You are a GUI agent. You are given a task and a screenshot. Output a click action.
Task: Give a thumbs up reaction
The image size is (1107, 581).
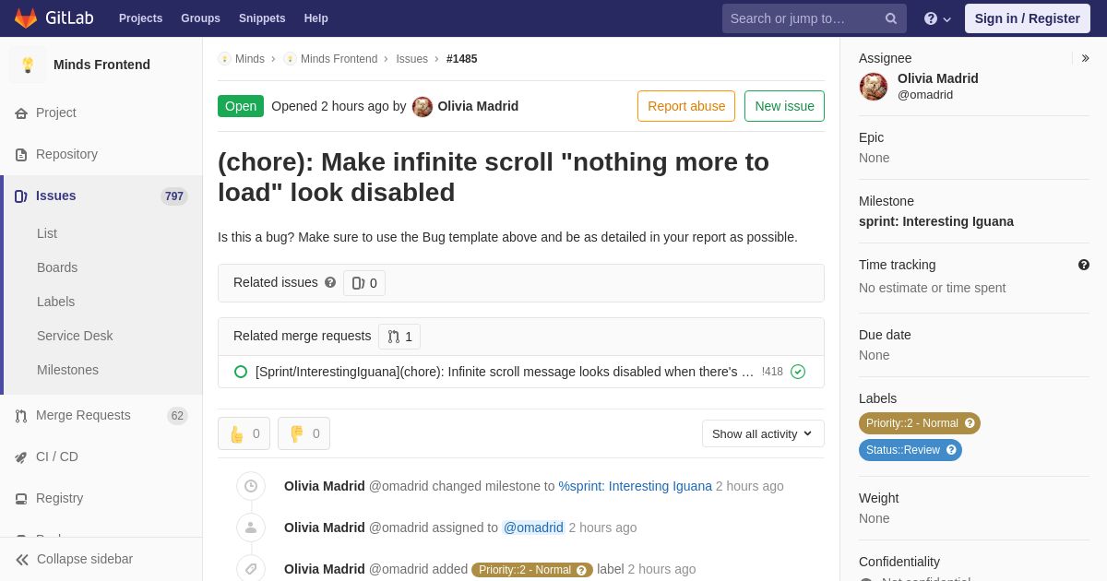pyautogui.click(x=244, y=433)
